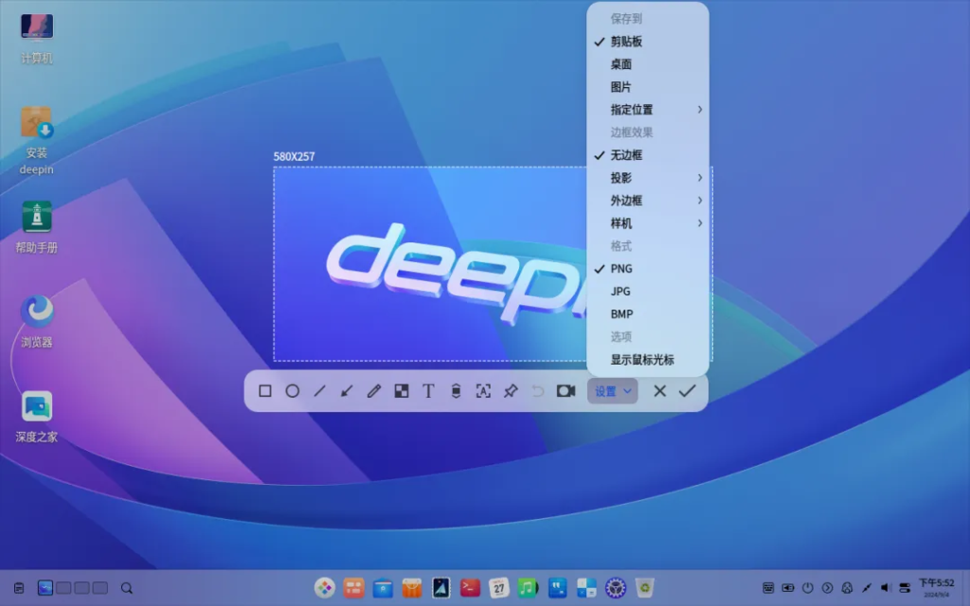Viewport: 970px width, 606px height.
Task: Open the OCR text recognition tool
Action: [483, 391]
